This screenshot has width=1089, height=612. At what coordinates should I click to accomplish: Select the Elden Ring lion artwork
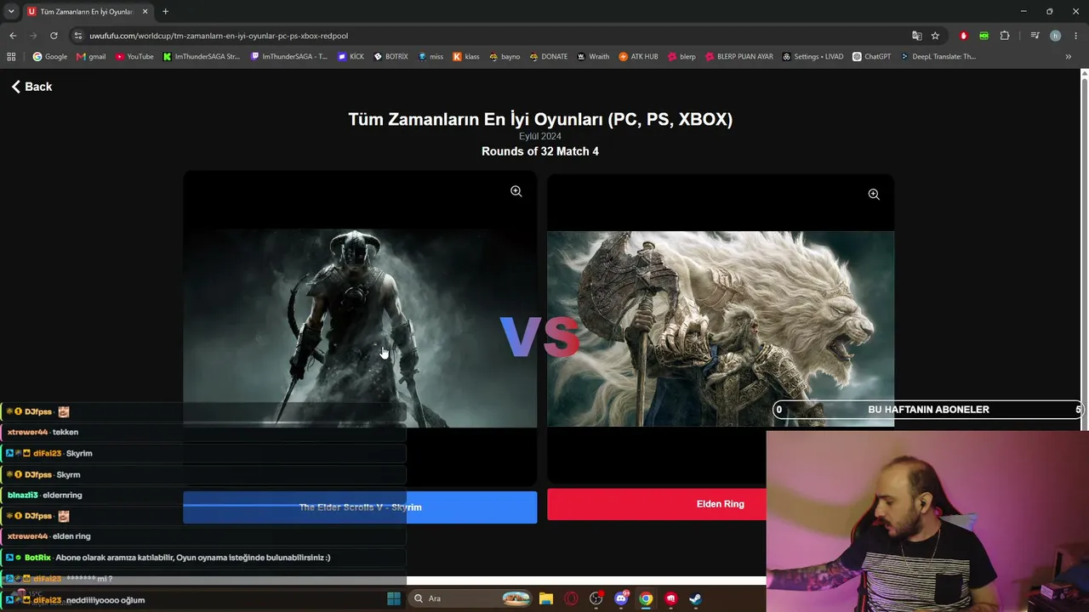(720, 329)
